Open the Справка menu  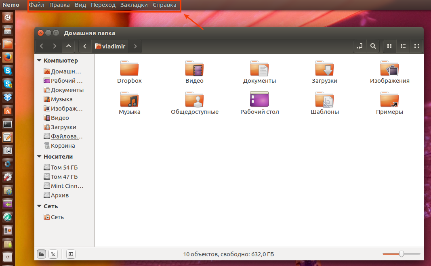pyautogui.click(x=164, y=5)
